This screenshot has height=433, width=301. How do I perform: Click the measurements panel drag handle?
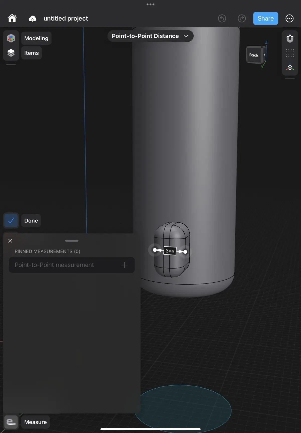72,241
